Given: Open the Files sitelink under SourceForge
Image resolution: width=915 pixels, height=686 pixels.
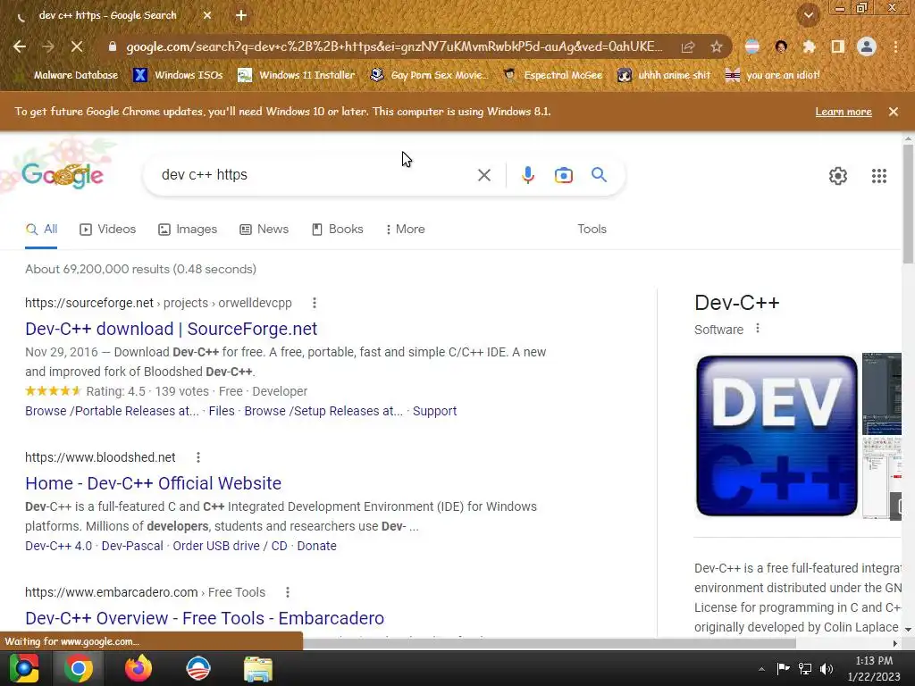Looking at the screenshot, I should (x=222, y=411).
